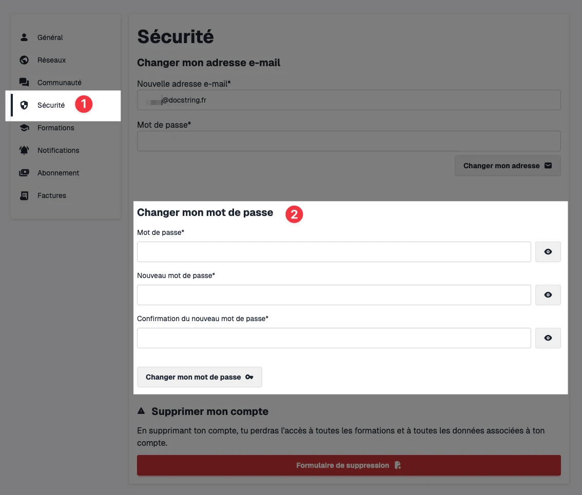
Task: Reveal the new password using its eye icon
Action: 548,294
